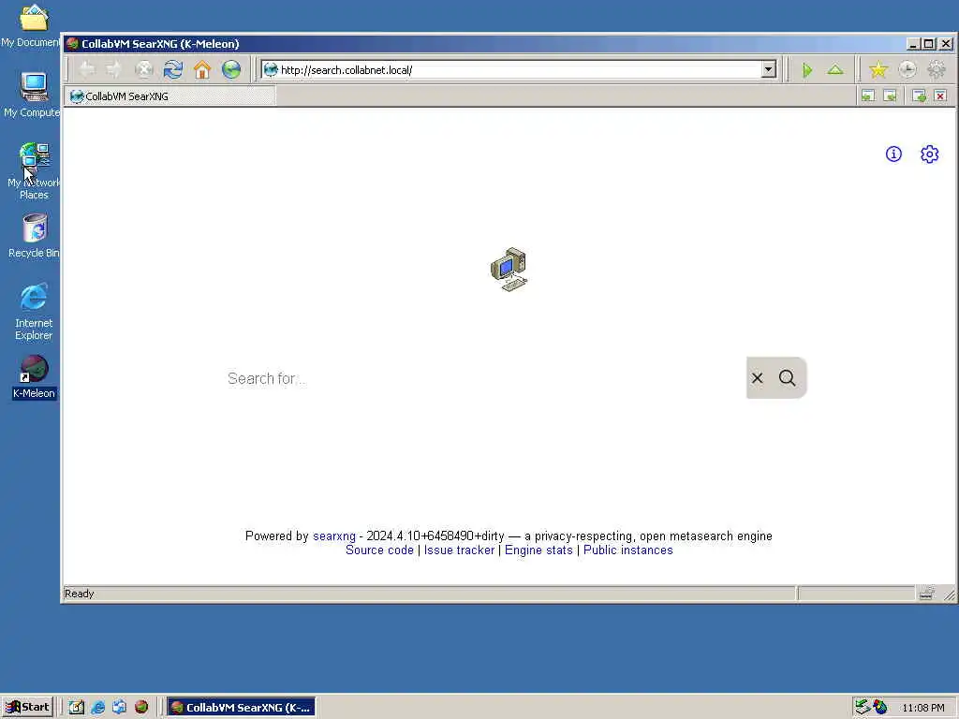The height and width of the screenshot is (719, 959).
Task: Go to the Home page icon
Action: (202, 69)
